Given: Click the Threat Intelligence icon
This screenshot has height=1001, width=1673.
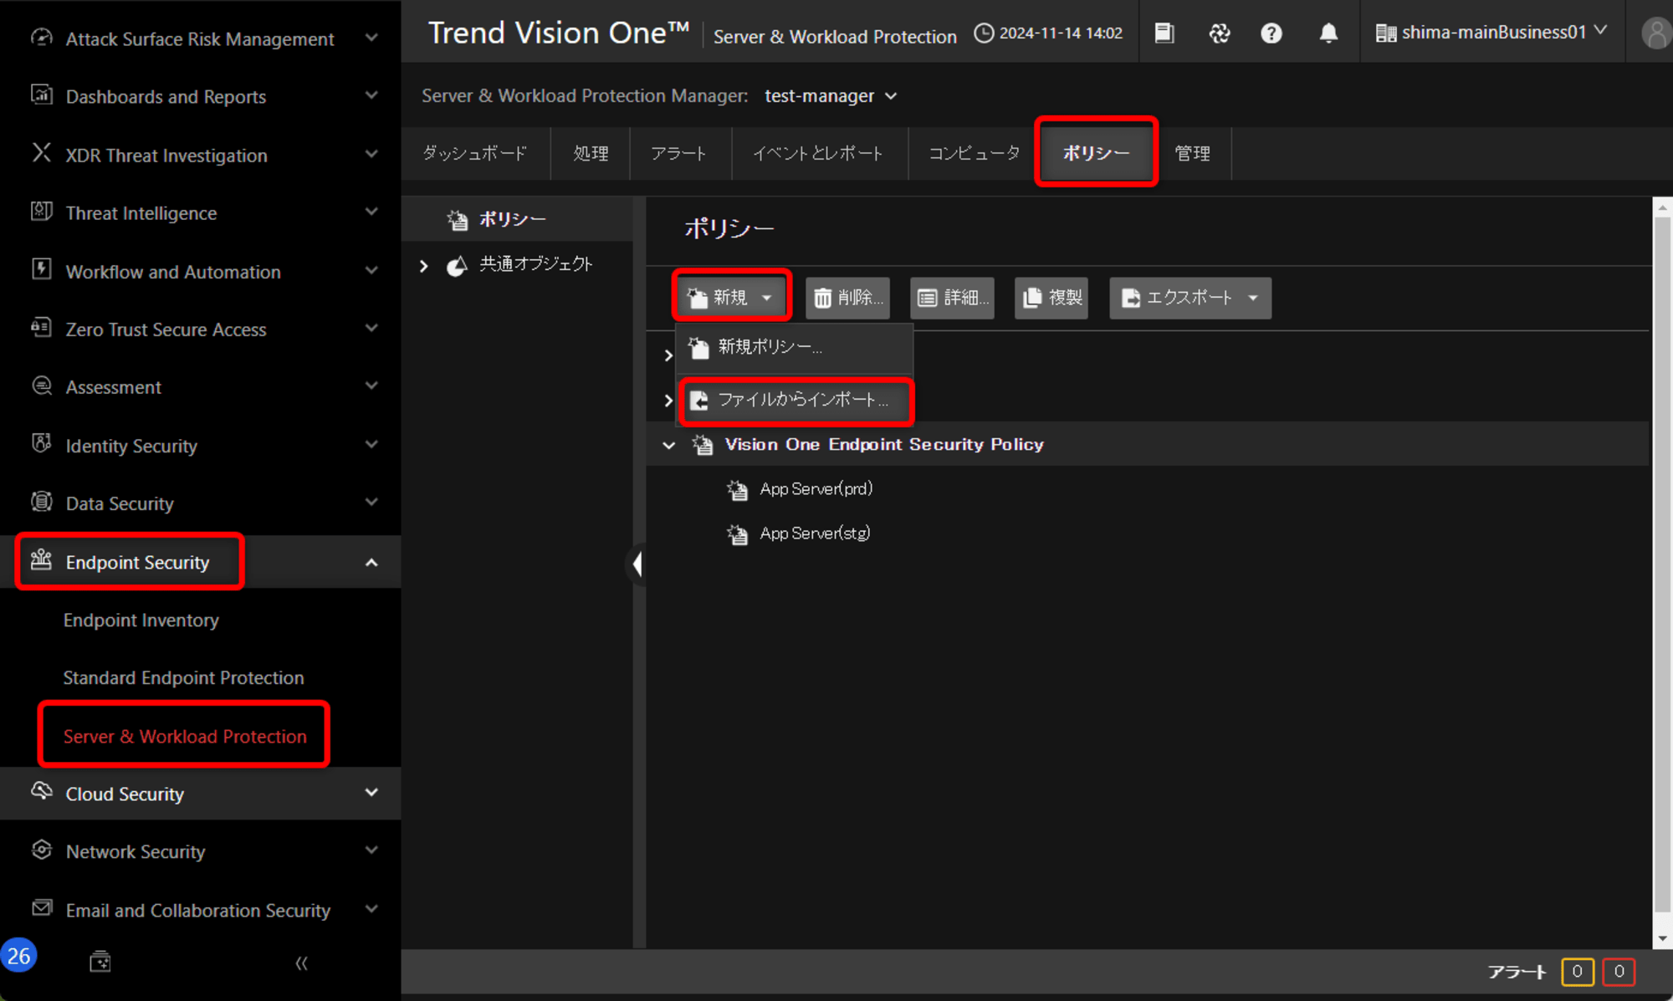Looking at the screenshot, I should (41, 212).
